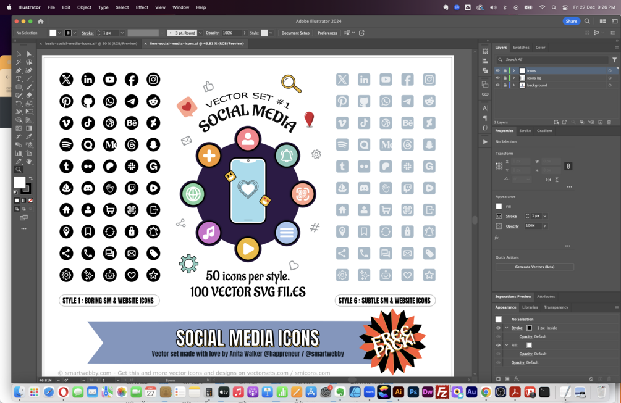Screen dimensions: 621x403
Task: Hide the background layer eye
Action: point(498,85)
